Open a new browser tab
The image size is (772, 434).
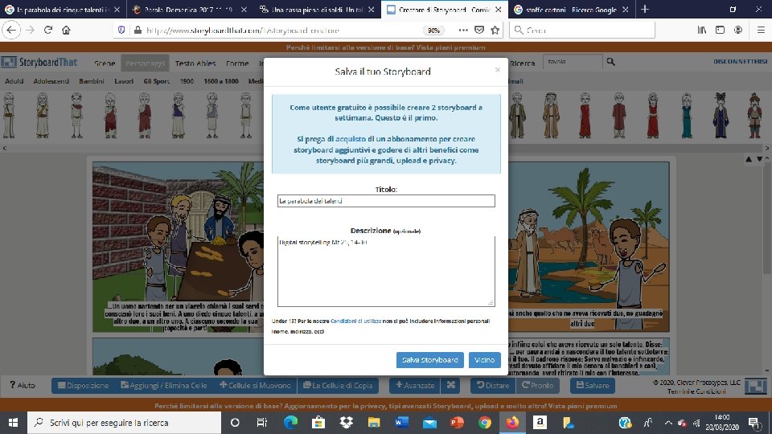644,10
